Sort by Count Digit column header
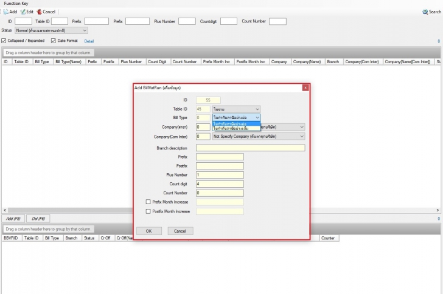Image resolution: width=443 pixels, height=294 pixels. (157, 62)
